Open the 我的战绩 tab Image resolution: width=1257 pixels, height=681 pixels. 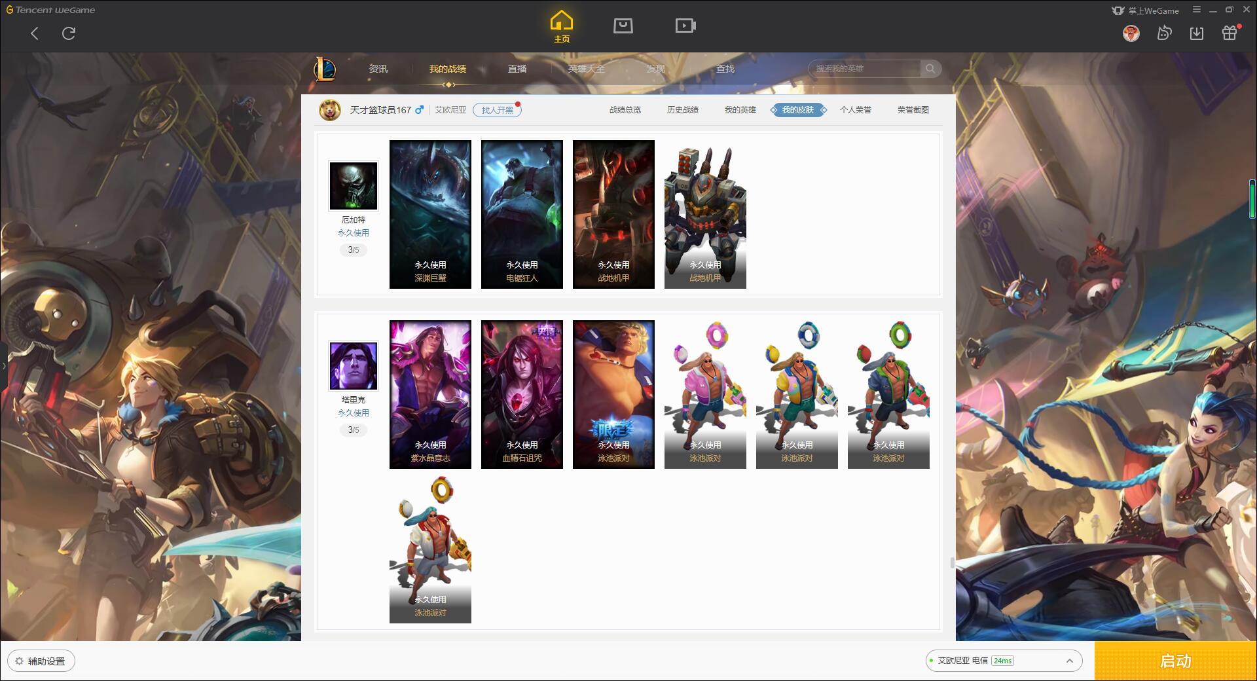(448, 69)
